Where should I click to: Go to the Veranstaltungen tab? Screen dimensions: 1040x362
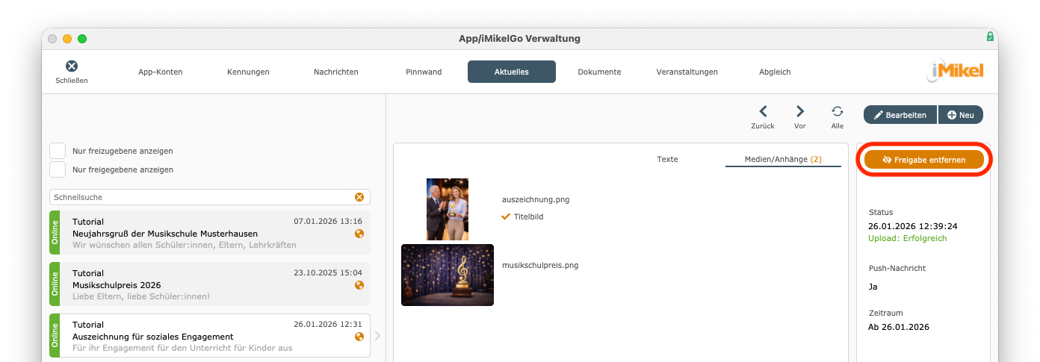point(687,72)
